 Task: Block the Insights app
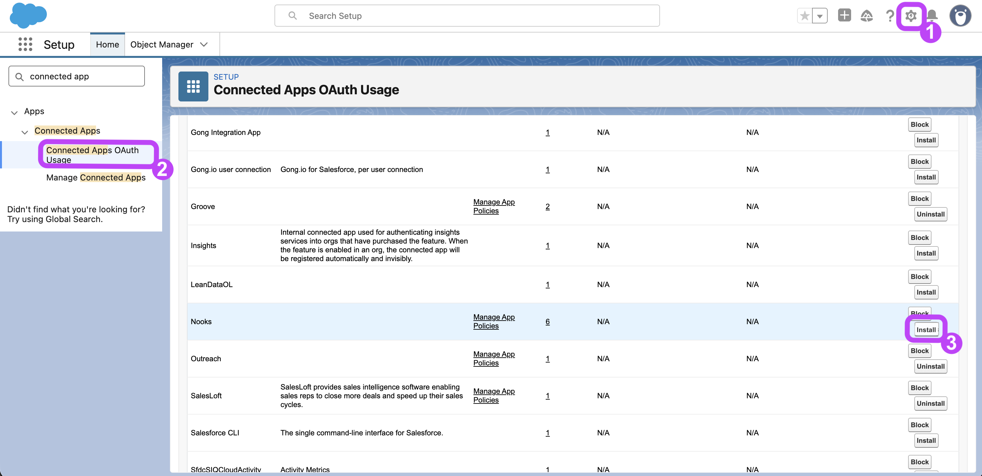click(919, 238)
